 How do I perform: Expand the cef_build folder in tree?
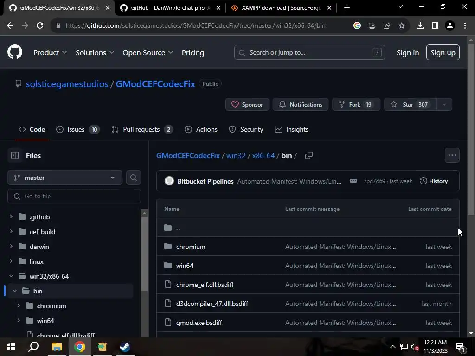[11, 231]
